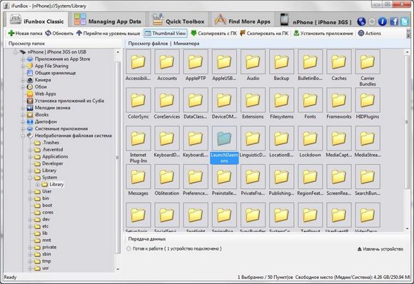The width and height of the screenshot is (414, 284).
Task: Switch to Managing App Data tab
Action: (x=108, y=20)
